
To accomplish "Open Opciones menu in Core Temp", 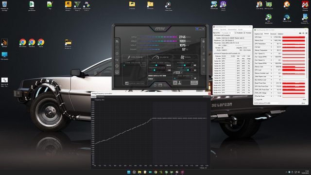I will pyautogui.click(x=223, y=30).
